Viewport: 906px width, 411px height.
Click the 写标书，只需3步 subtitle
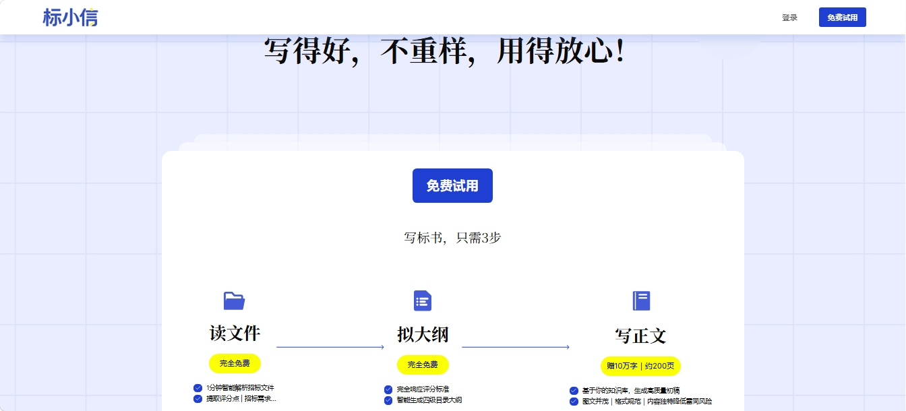tap(452, 238)
